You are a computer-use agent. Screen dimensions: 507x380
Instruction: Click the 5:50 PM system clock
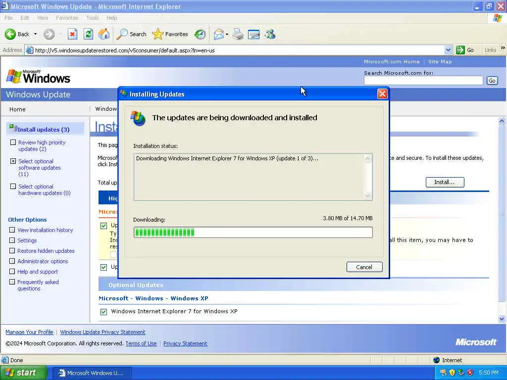point(489,373)
